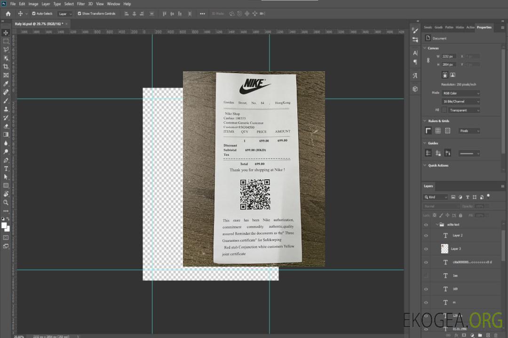Open the RGB Color mode dropdown
Screen dimensions: 508x338
click(460, 93)
